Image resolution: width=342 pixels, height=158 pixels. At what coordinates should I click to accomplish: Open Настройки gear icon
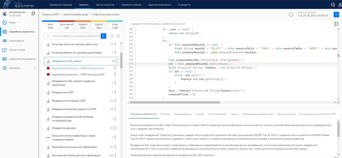point(4,68)
